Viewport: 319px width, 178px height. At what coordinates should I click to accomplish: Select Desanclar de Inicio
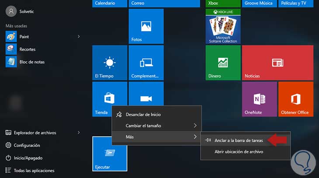pos(156,115)
